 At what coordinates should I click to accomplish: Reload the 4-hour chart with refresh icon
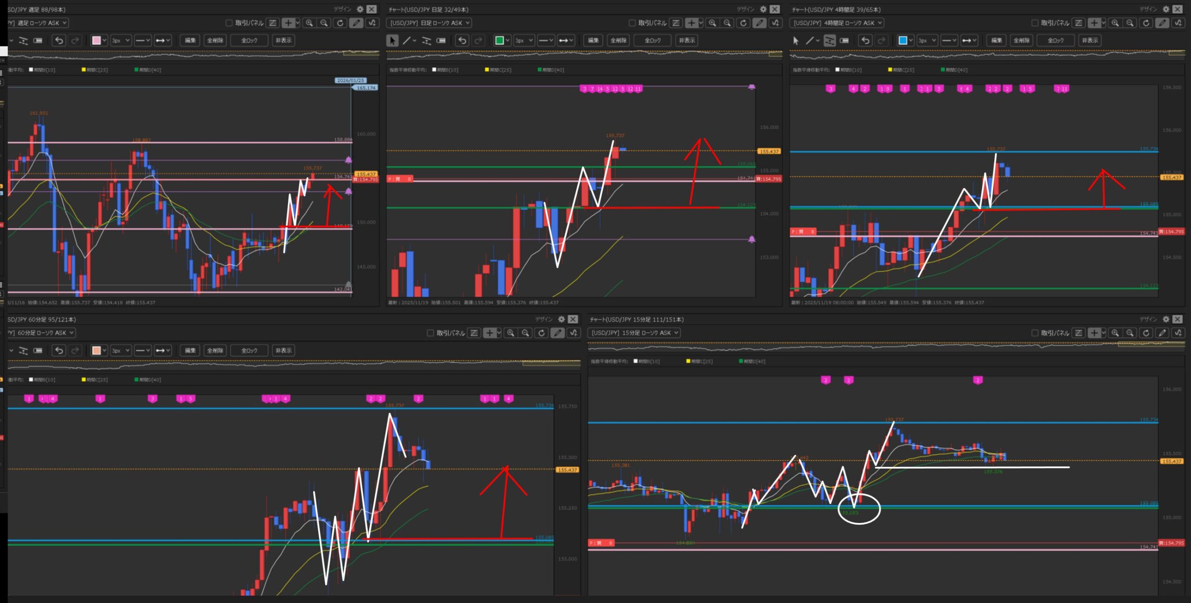click(1146, 23)
